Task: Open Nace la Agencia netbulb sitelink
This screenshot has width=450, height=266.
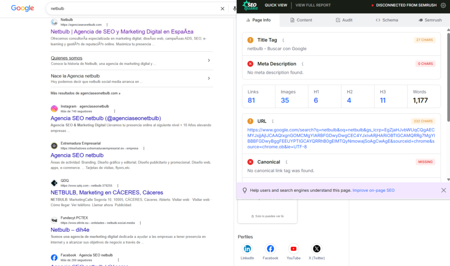Action: (x=75, y=76)
